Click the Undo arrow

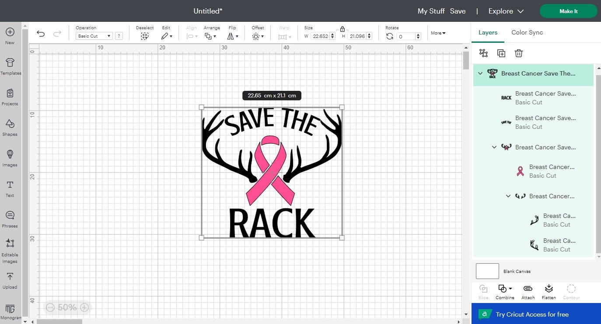click(41, 34)
